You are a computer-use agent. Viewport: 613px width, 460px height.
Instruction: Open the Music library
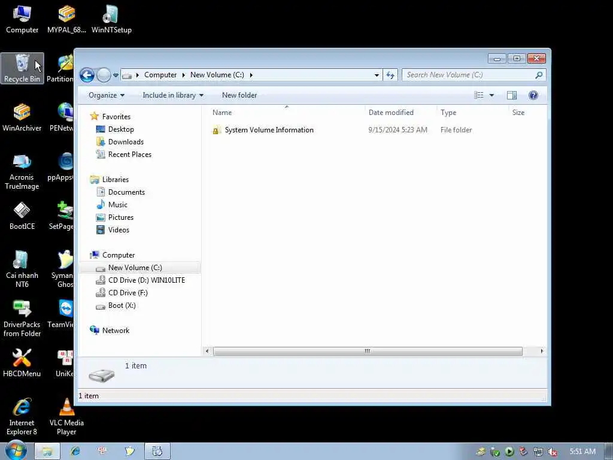click(x=118, y=205)
